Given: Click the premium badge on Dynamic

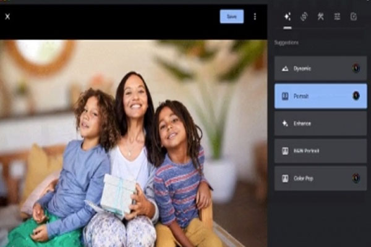Looking at the screenshot, I should point(356,69).
